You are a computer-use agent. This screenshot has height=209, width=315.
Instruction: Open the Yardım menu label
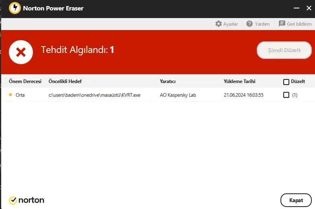coord(262,24)
